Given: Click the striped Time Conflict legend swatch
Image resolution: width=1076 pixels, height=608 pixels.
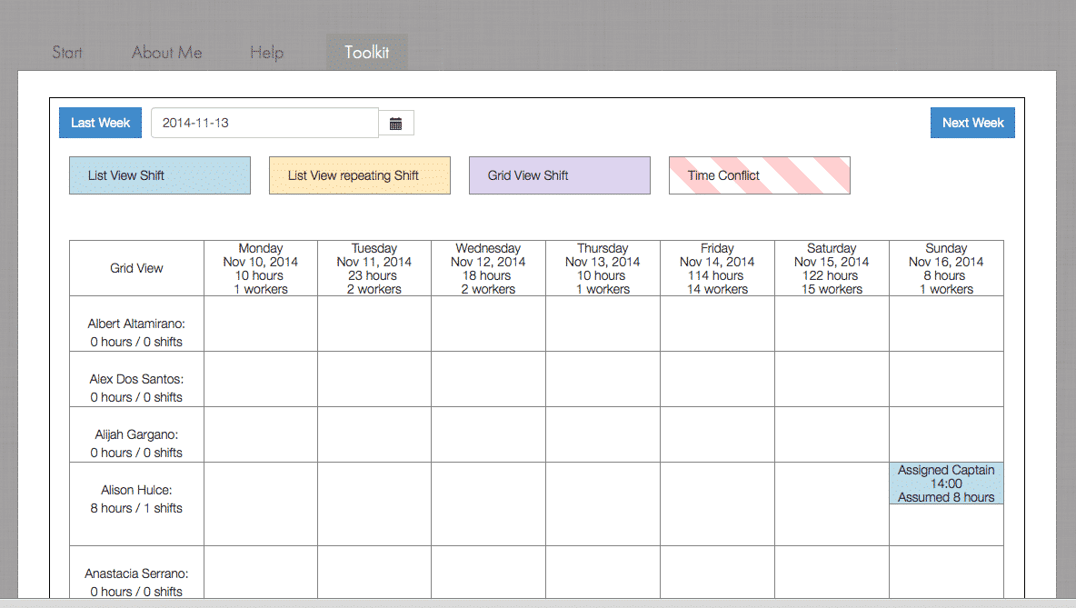Looking at the screenshot, I should pos(760,175).
